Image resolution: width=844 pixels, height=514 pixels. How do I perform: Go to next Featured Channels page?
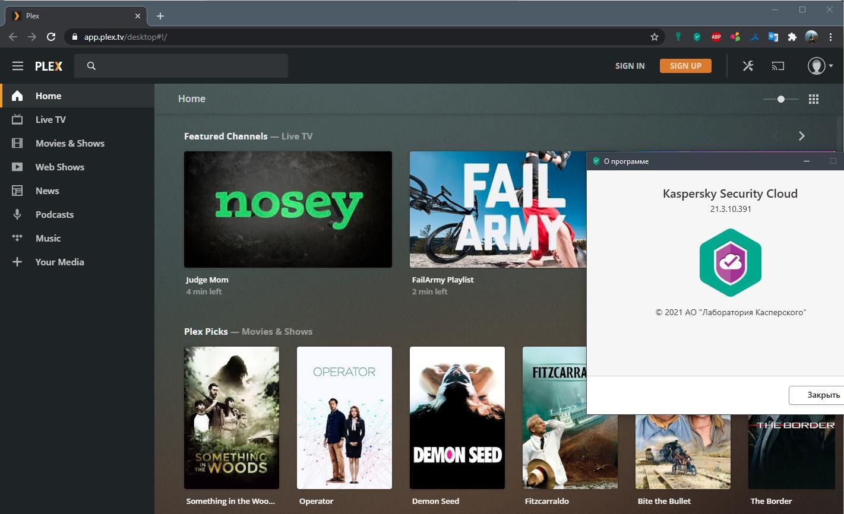(x=802, y=136)
